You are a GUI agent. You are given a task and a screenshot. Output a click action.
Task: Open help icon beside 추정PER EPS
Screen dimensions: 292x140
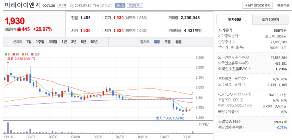pyautogui.click(x=241, y=100)
